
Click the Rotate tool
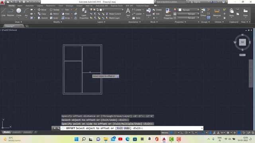pyautogui.click(x=55, y=10)
